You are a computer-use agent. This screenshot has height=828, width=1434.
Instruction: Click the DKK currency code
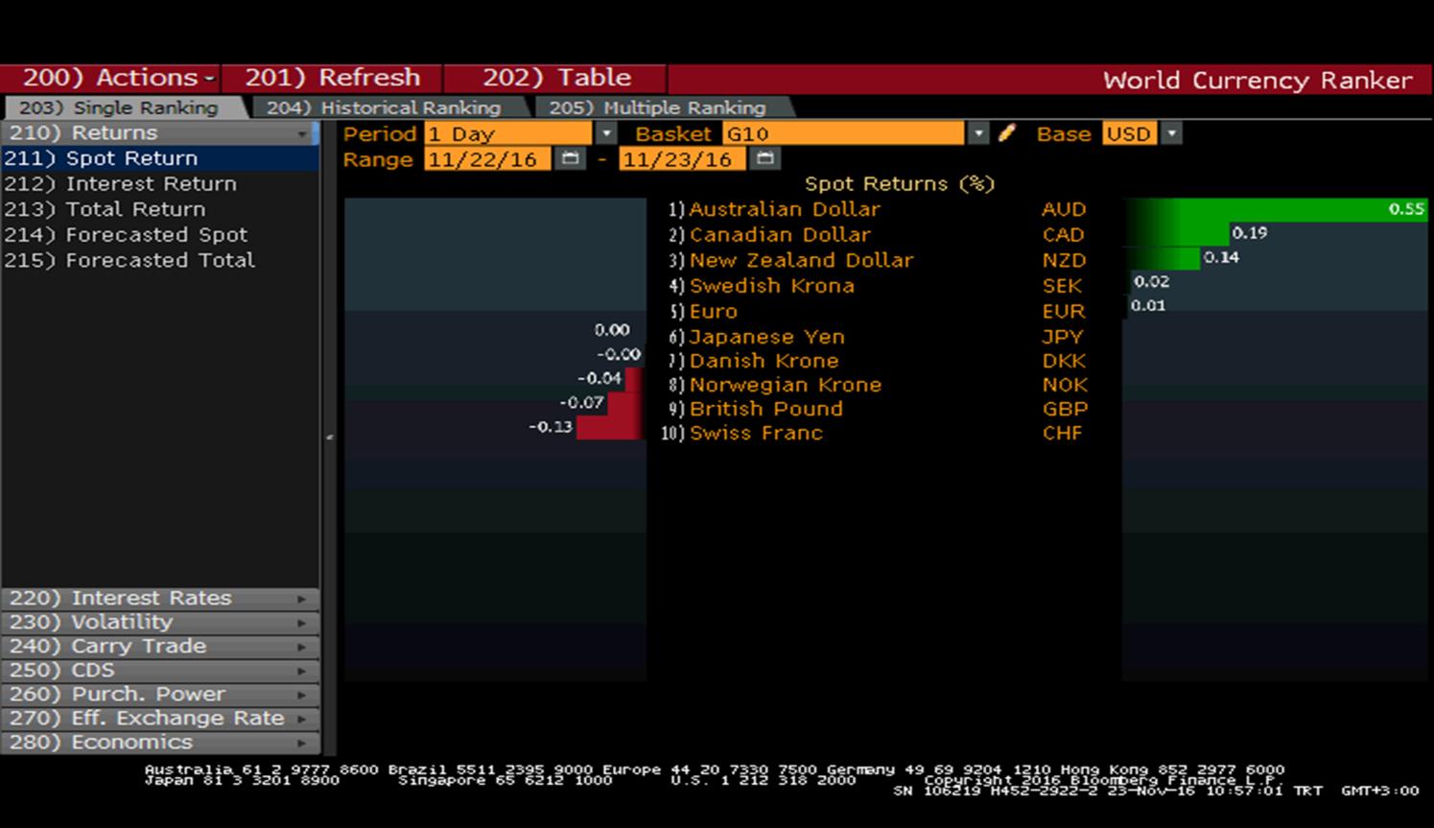[x=1064, y=361]
